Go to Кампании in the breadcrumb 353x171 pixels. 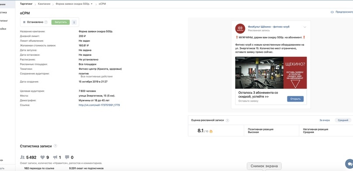[x=44, y=4]
